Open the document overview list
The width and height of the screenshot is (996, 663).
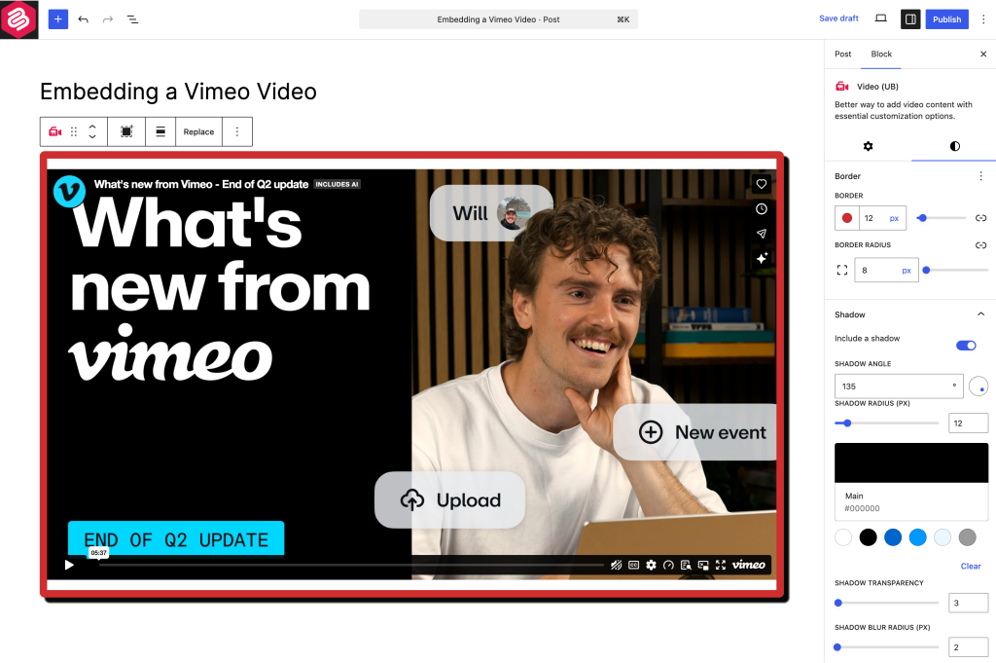pos(132,19)
